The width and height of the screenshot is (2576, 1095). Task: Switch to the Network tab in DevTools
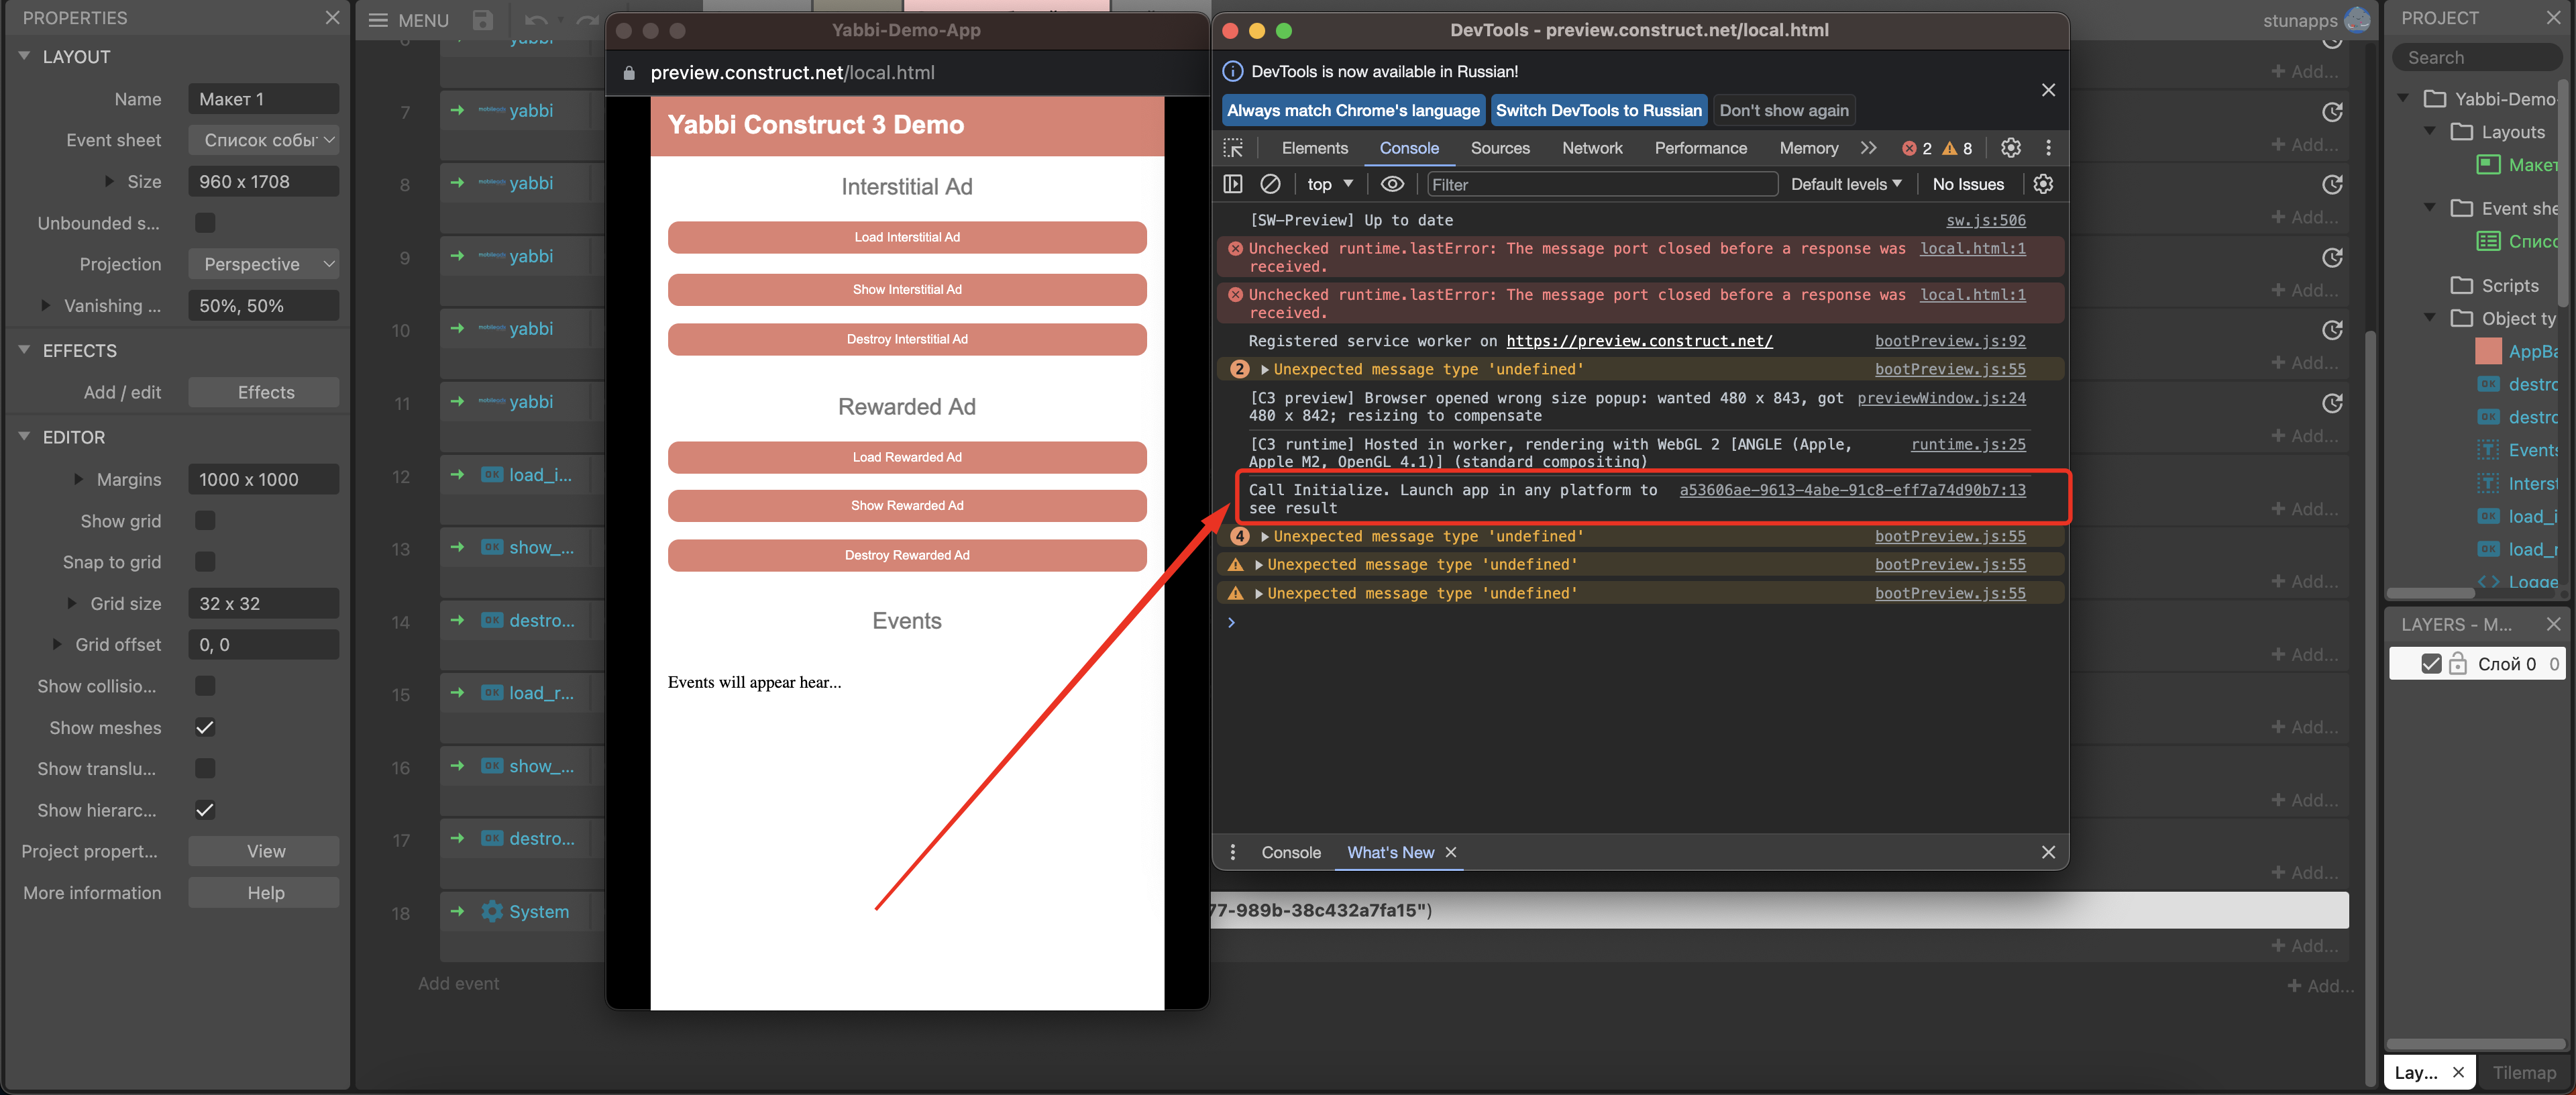coord(1591,148)
